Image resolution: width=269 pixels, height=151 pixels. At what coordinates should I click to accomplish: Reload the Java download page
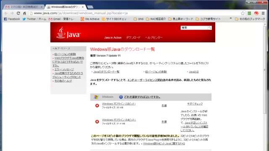[18, 13]
